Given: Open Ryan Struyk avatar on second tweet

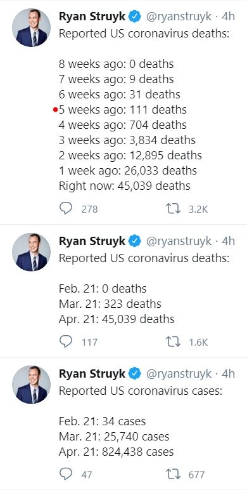Looking at the screenshot, I should pyautogui.click(x=31, y=252).
